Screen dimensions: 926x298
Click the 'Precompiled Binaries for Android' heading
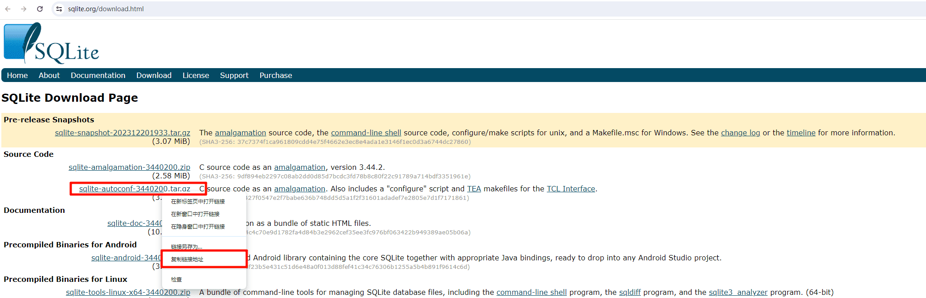70,245
